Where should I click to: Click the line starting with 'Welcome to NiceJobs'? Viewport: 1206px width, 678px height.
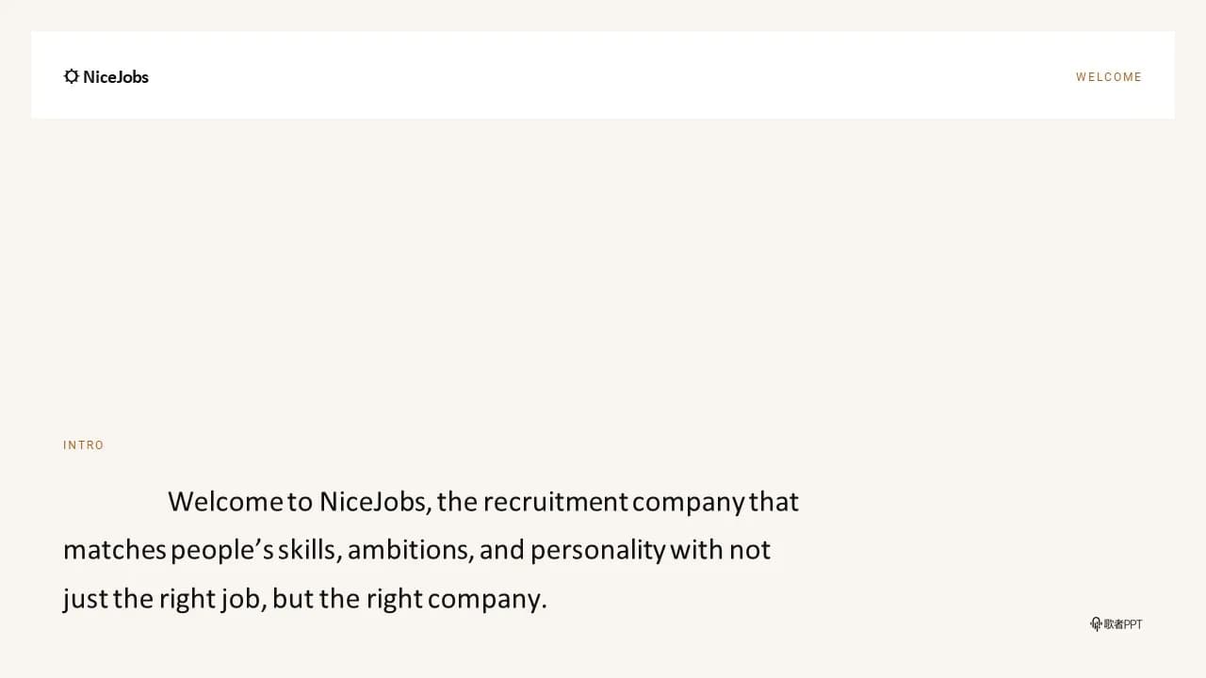point(483,502)
